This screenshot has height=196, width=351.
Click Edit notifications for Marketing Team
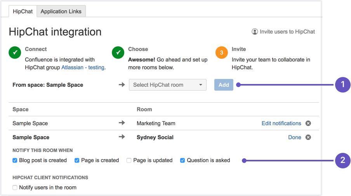coord(281,123)
